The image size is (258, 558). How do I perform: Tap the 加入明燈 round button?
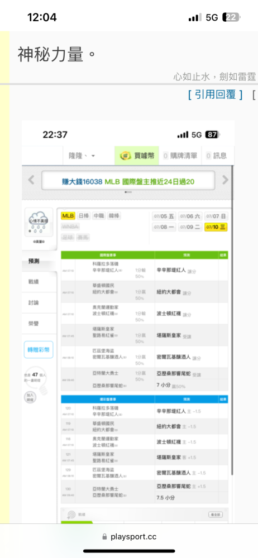pyautogui.click(x=30, y=397)
